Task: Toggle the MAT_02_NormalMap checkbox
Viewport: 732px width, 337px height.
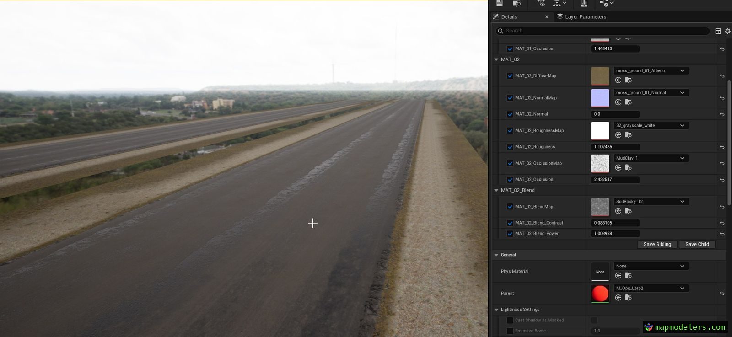Action: [510, 98]
